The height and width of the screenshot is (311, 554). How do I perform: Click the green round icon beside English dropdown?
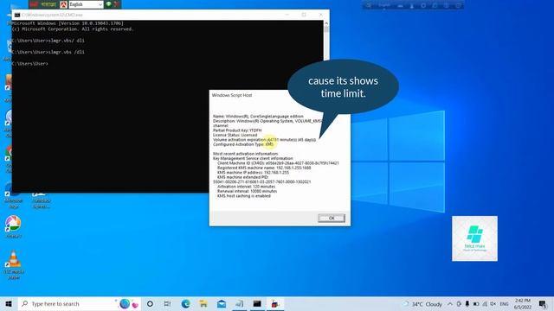109,4
